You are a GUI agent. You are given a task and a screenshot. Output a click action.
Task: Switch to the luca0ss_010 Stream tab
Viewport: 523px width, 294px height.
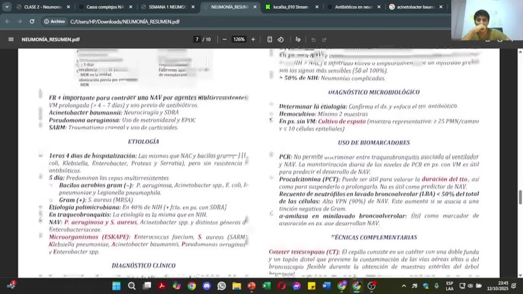click(x=291, y=7)
